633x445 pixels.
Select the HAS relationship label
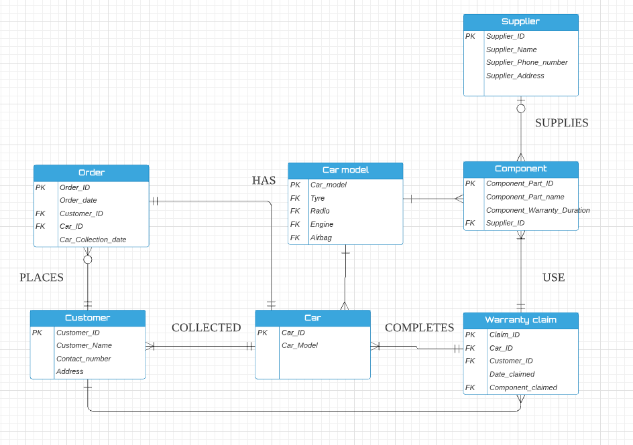coord(264,181)
